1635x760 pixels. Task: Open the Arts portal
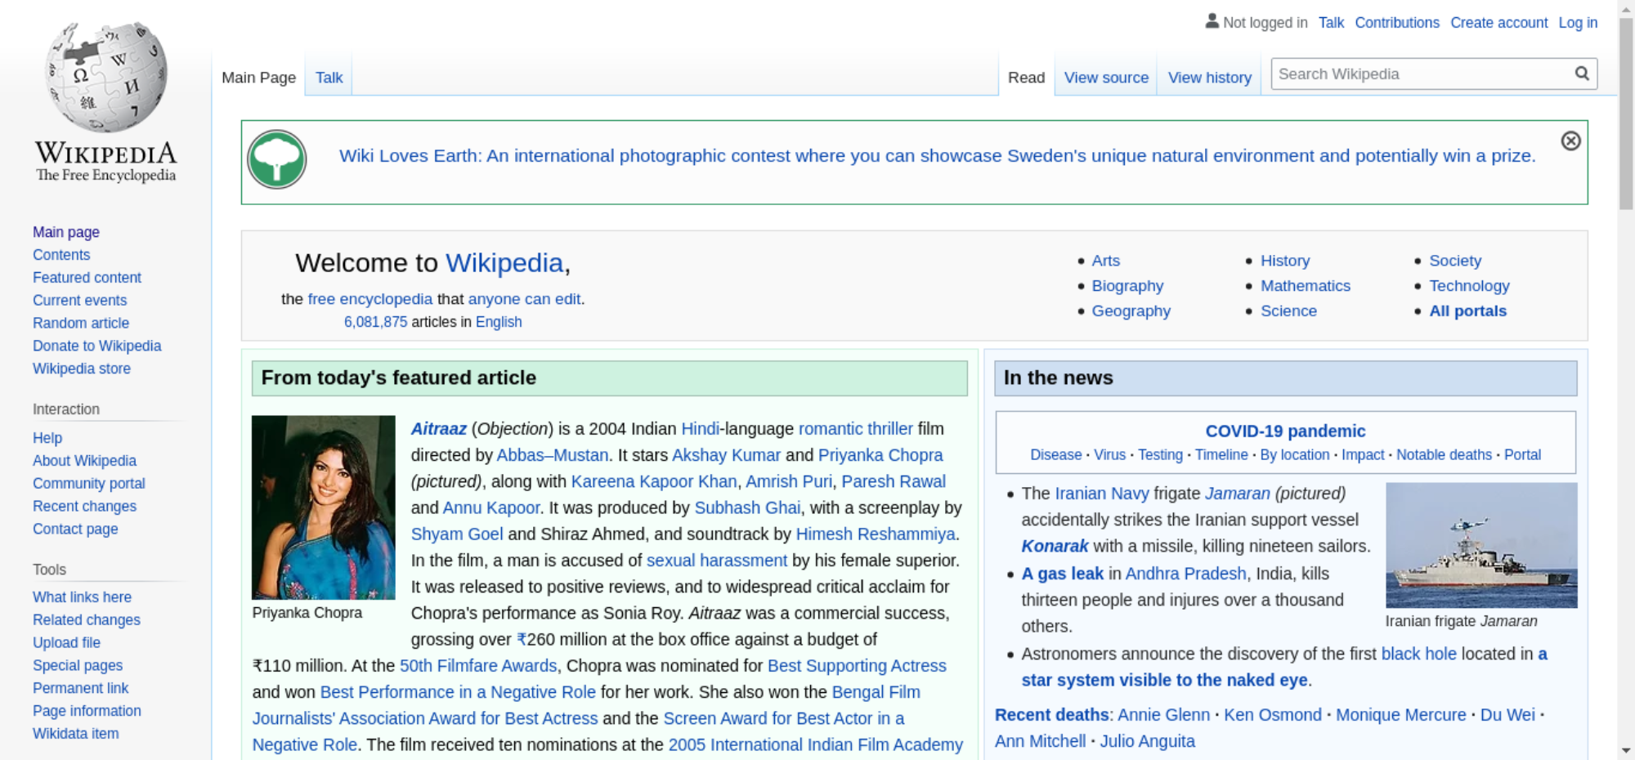(1105, 261)
